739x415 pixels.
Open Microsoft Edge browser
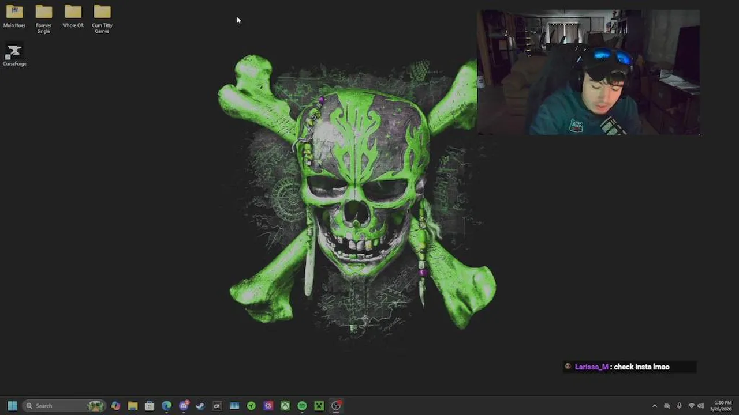click(167, 406)
